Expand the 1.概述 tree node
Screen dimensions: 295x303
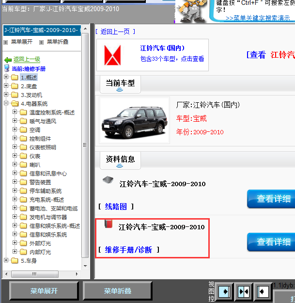coord(6,77)
